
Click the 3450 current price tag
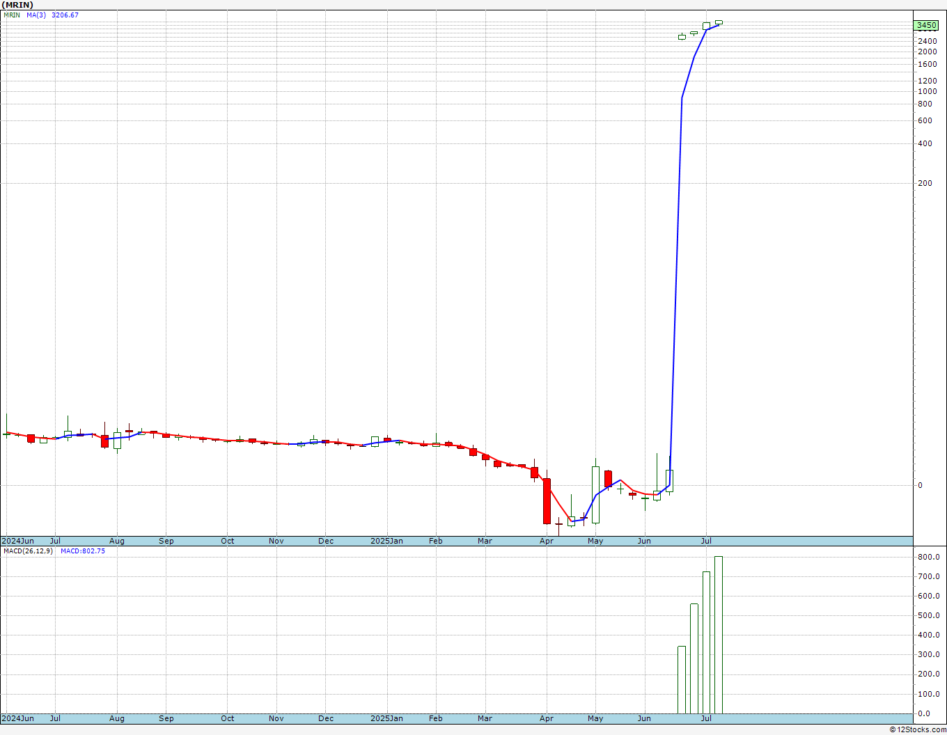(926, 25)
